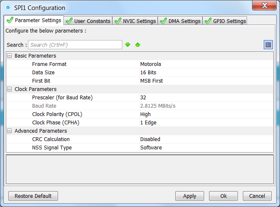
Task: Collapse the Clock Parameters section
Action: click(x=9, y=89)
